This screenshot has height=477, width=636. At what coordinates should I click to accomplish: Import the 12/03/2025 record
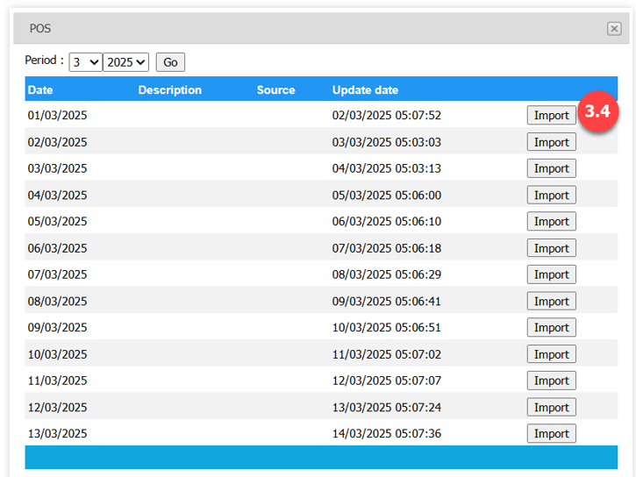(551, 407)
